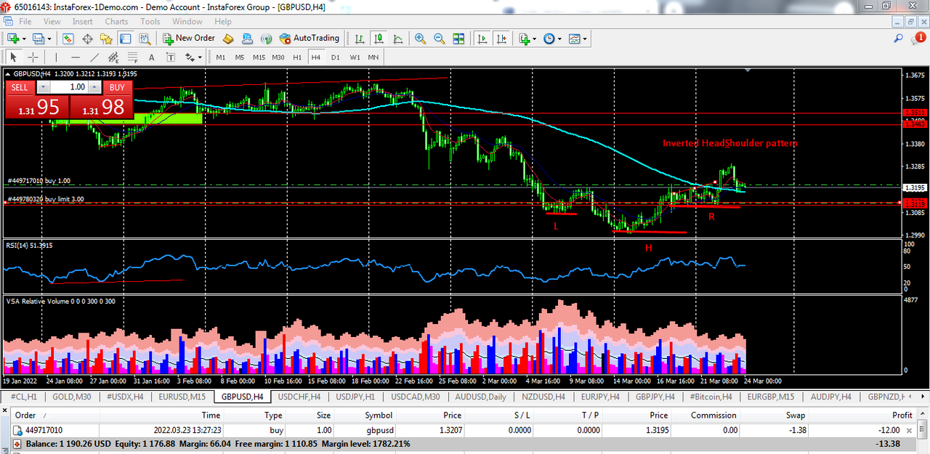Select the Text Label tool

pos(170,57)
